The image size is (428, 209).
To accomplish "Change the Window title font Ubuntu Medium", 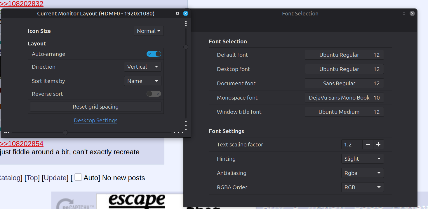I will click(x=344, y=112).
